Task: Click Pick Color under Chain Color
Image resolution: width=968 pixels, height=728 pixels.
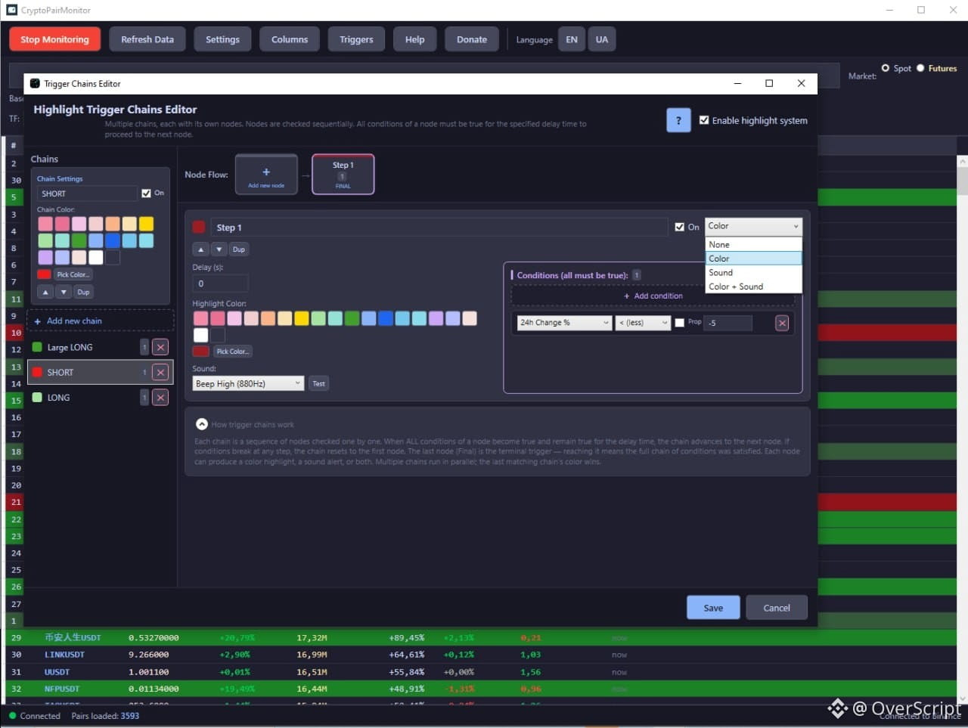Action: [73, 274]
